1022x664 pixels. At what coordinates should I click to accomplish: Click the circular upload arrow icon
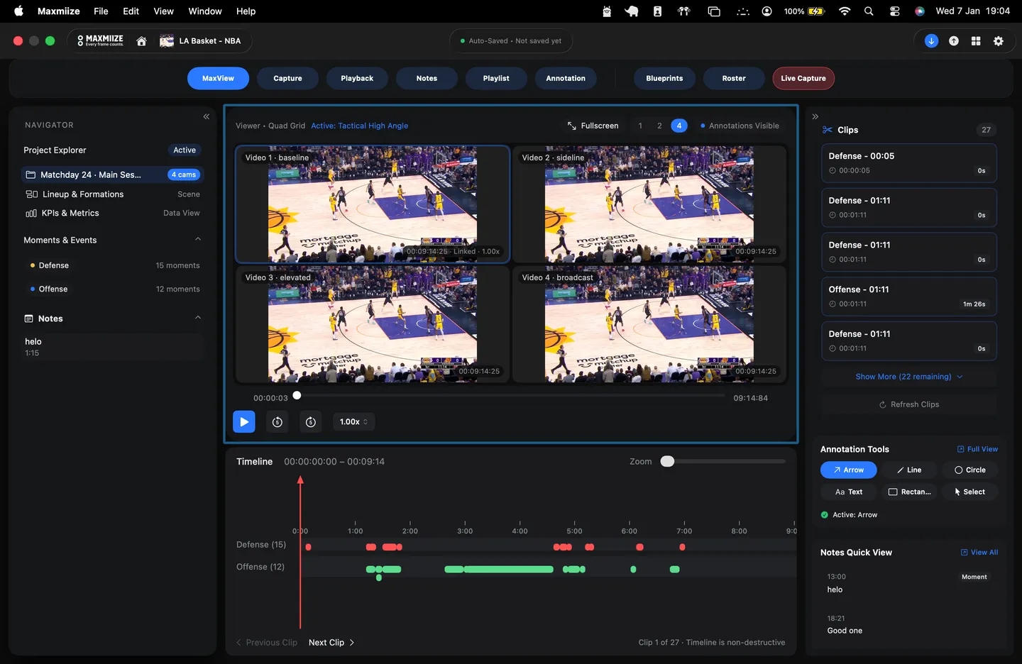coord(954,41)
